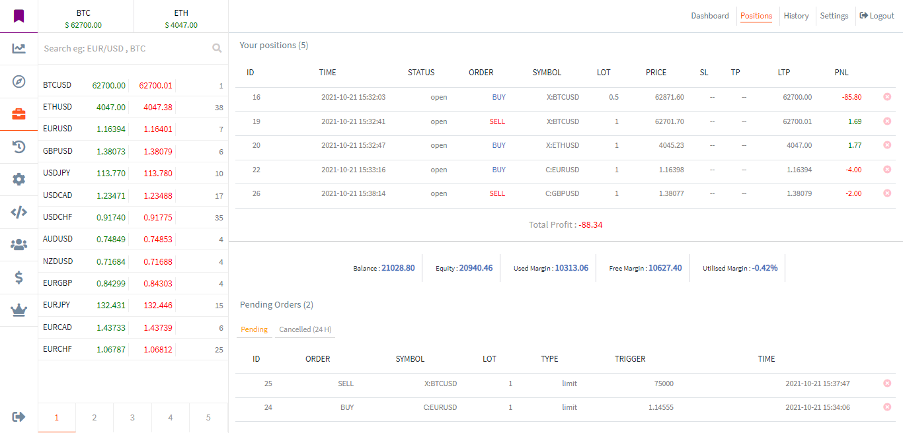Select Positions in top navigation
Screen dimensions: 903x433
point(756,16)
